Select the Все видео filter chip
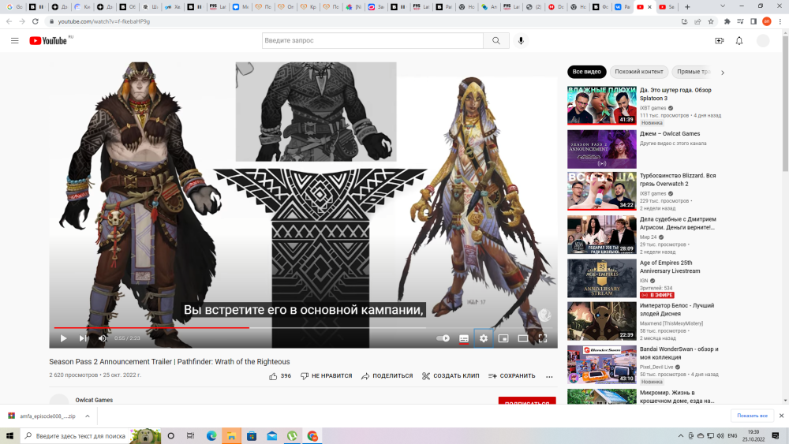 (587, 72)
